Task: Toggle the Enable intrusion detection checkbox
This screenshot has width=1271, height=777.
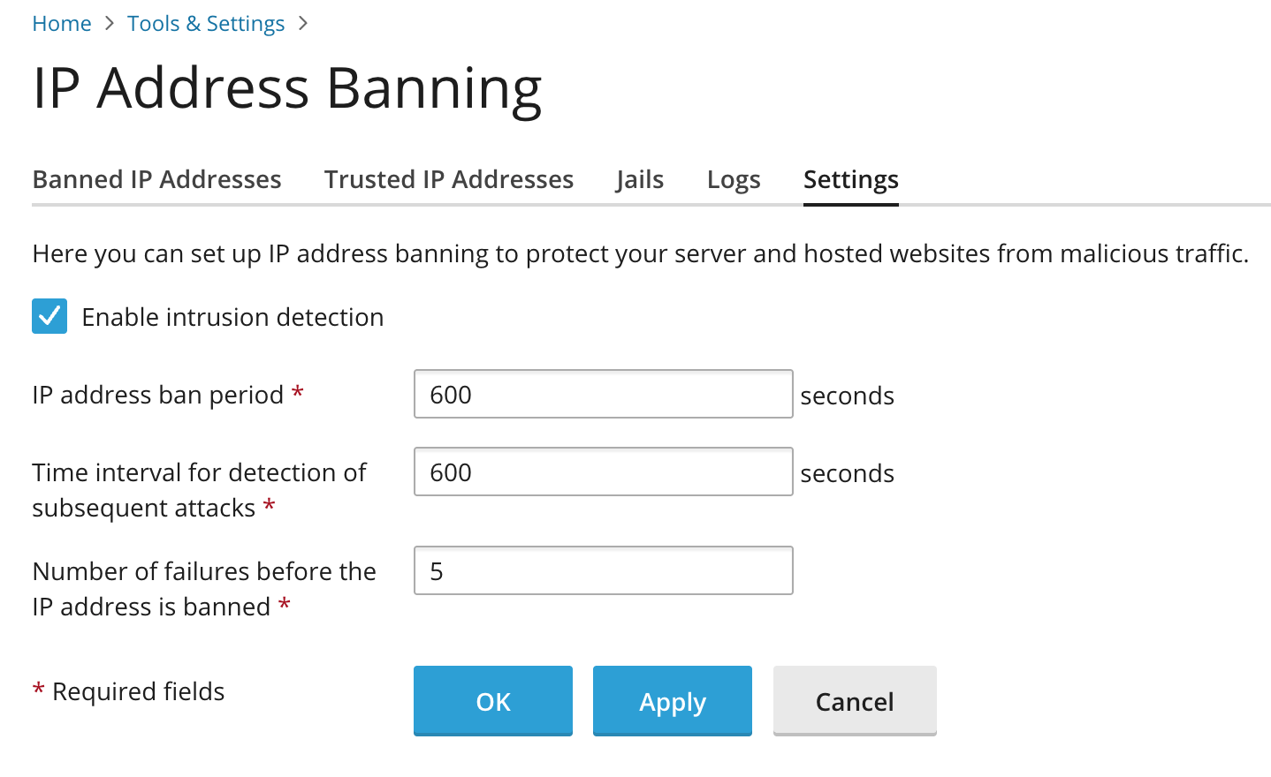Action: point(49,316)
